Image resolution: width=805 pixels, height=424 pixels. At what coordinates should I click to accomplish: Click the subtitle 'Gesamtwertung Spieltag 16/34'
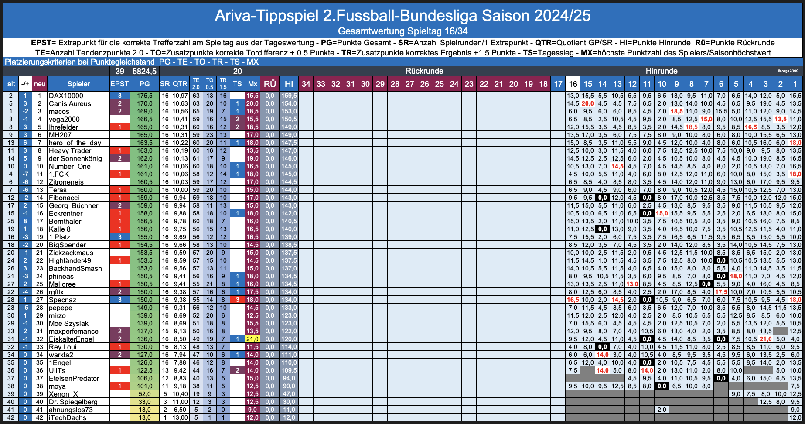click(x=402, y=31)
